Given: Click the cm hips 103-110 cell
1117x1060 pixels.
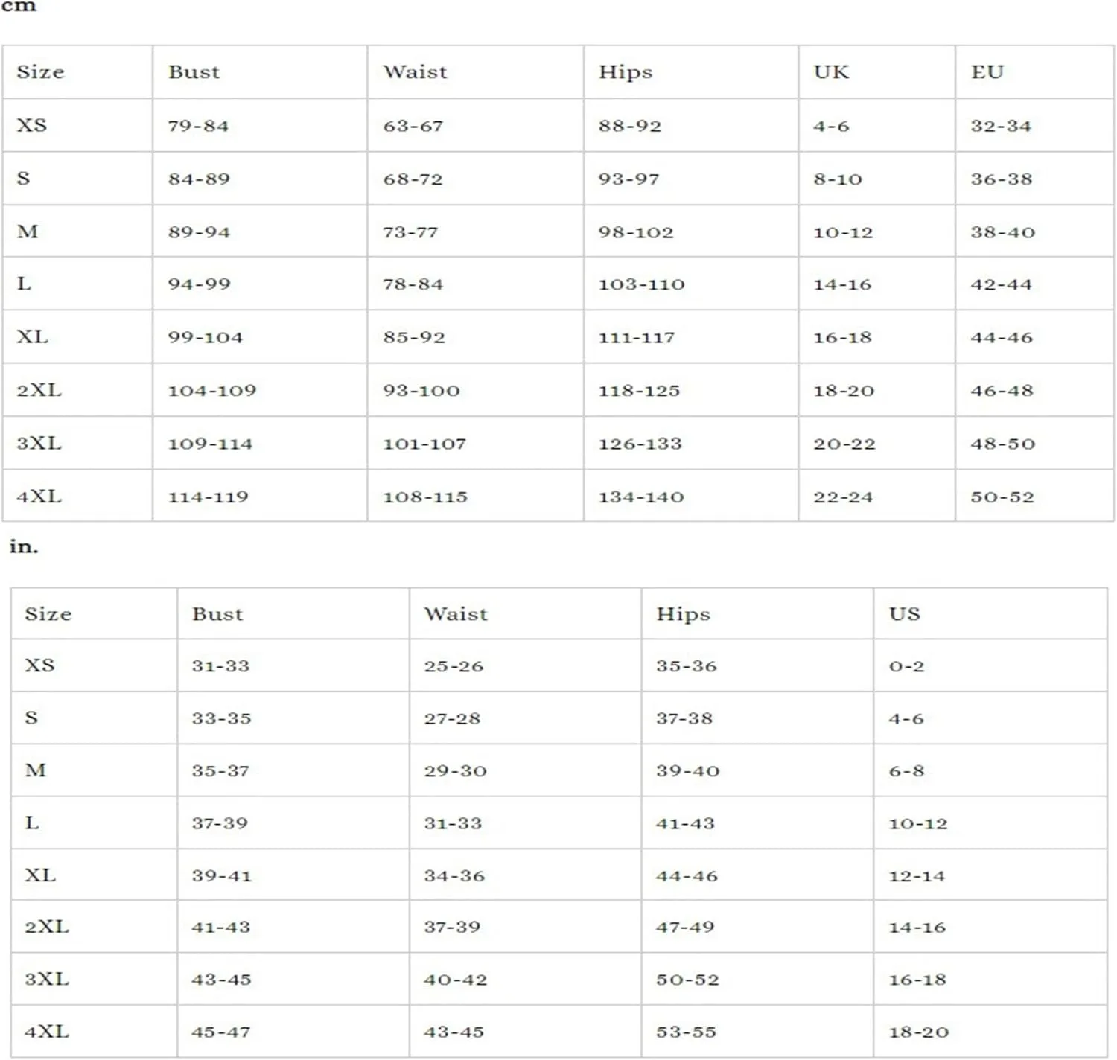Looking at the screenshot, I should tap(691, 284).
